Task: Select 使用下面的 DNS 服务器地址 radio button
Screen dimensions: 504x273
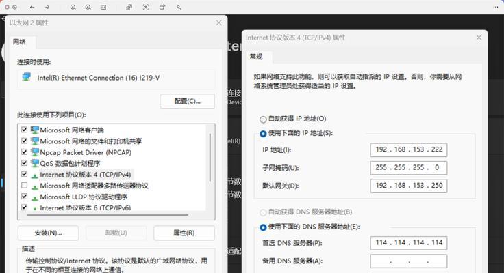Action: [263, 227]
